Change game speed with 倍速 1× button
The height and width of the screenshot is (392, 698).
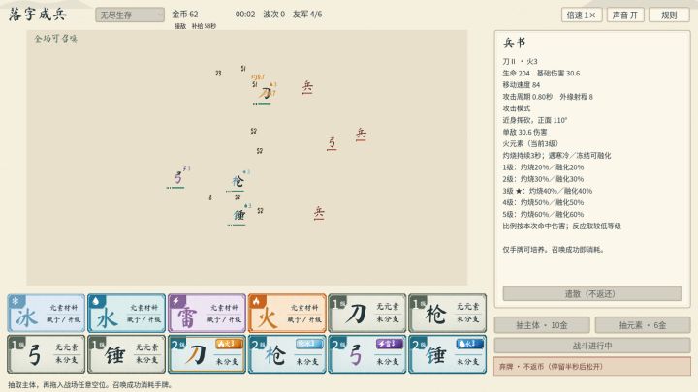coord(582,15)
